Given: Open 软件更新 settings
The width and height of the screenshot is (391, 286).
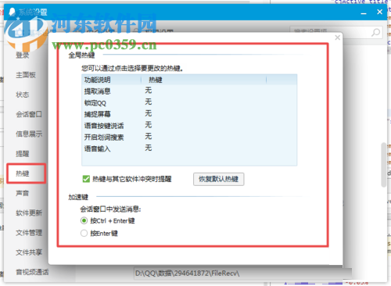Looking at the screenshot, I should [29, 213].
